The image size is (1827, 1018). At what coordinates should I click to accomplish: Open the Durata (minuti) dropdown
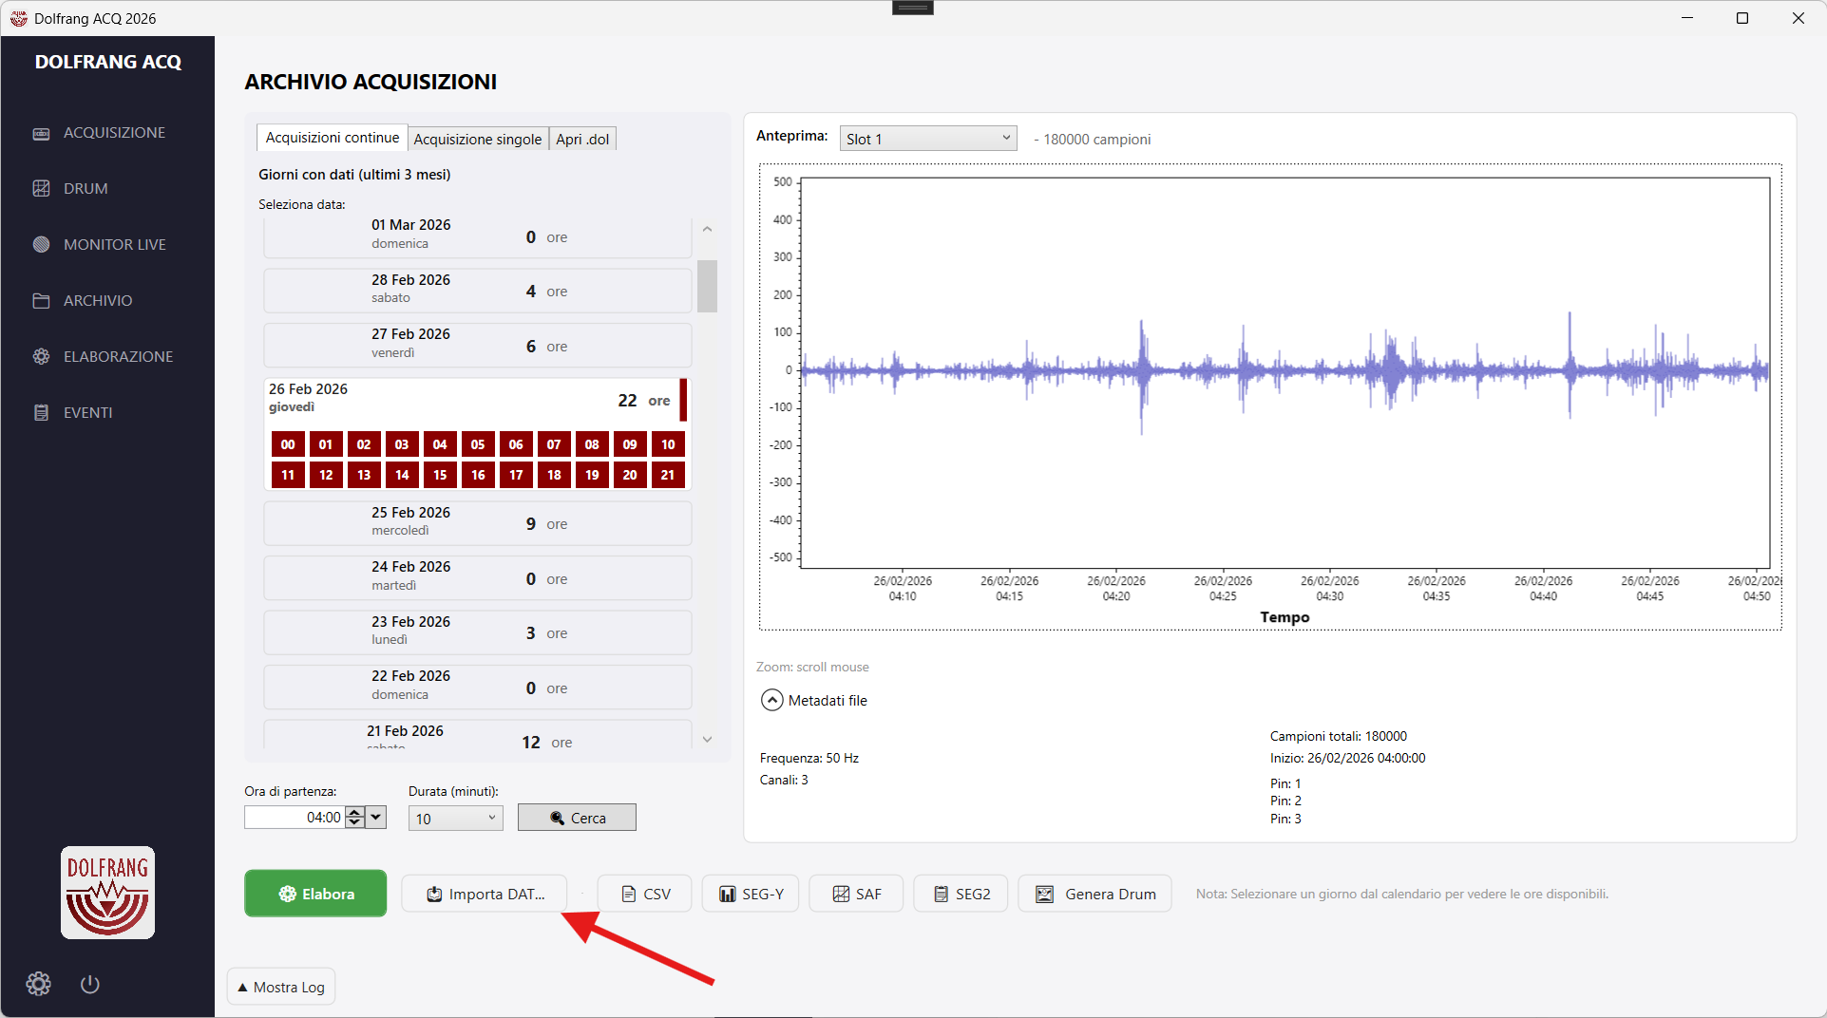[455, 818]
